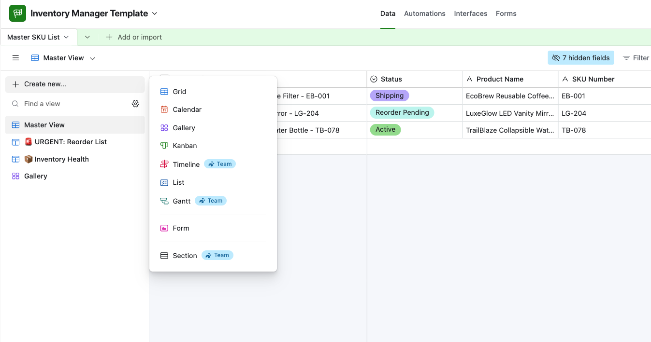Click the Calendar view icon
The width and height of the screenshot is (651, 342).
click(x=164, y=109)
